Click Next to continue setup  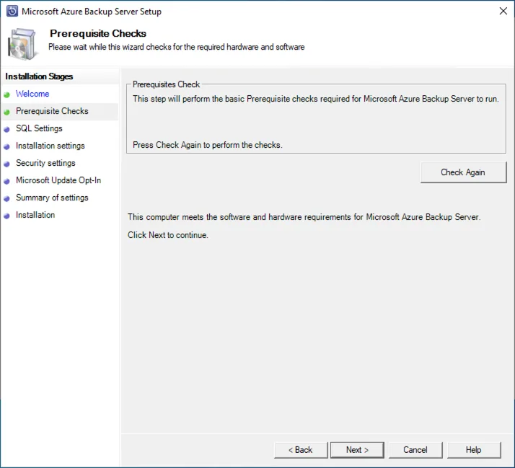tap(357, 450)
